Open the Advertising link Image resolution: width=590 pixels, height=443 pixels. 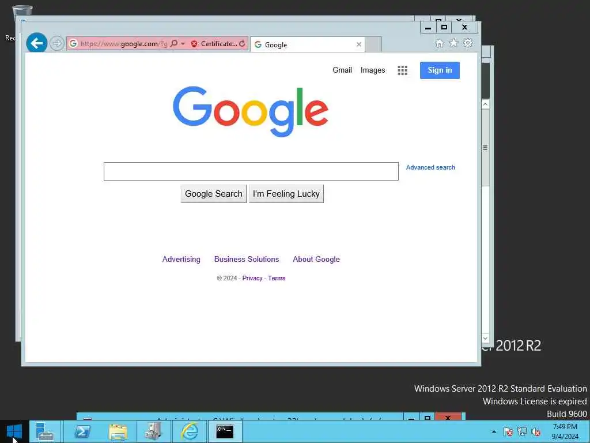tap(181, 259)
